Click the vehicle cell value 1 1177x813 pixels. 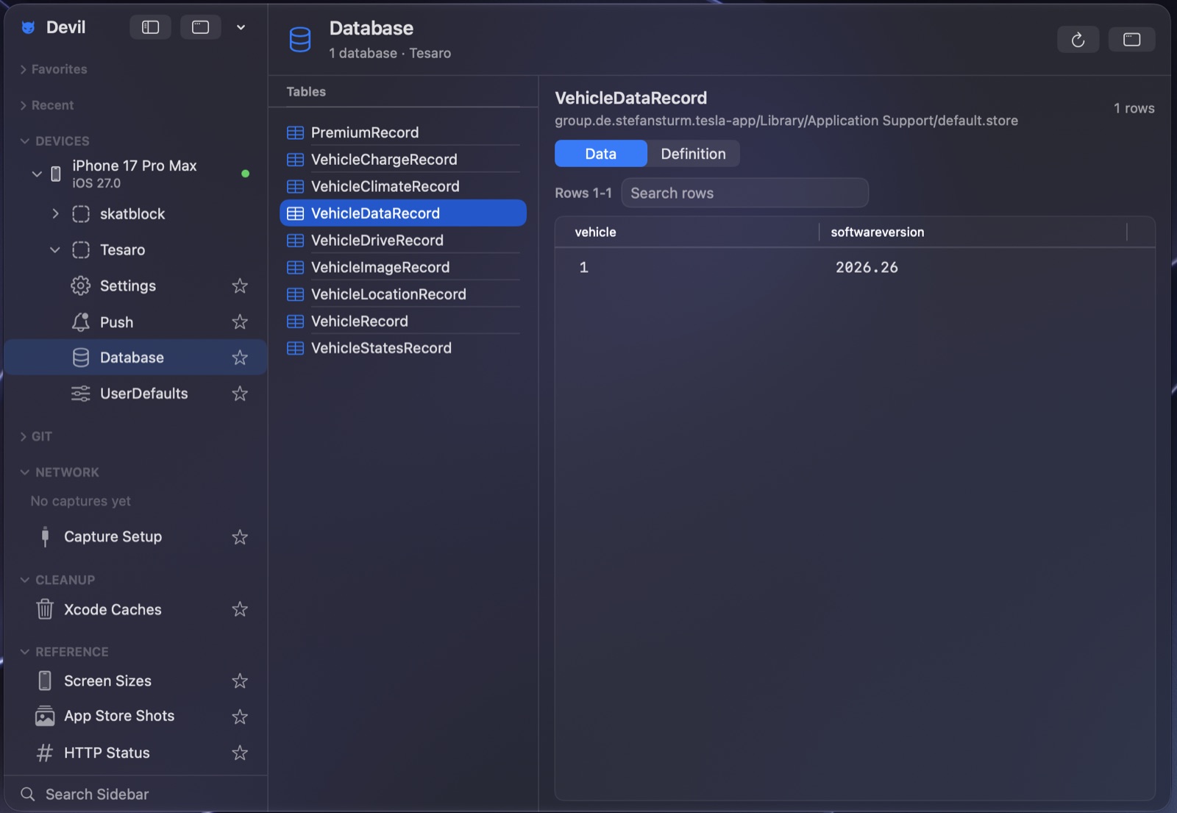pyautogui.click(x=584, y=268)
